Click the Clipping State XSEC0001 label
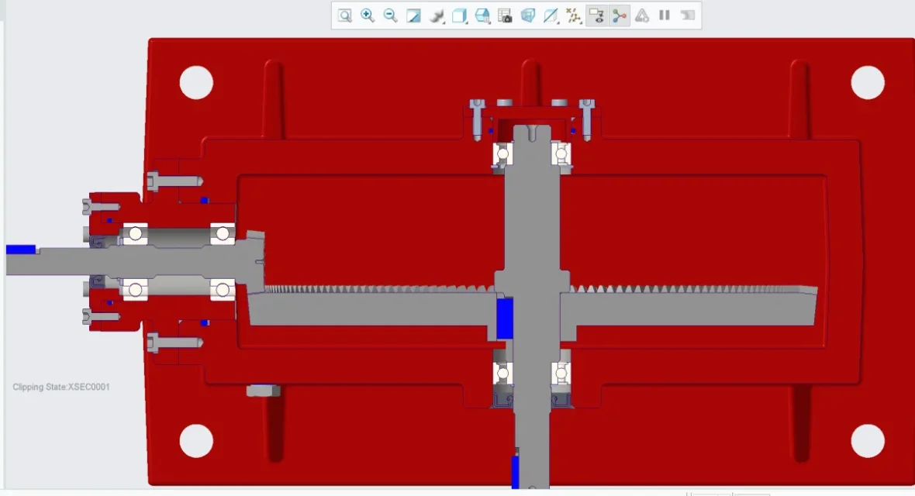915x496 pixels. [x=61, y=387]
